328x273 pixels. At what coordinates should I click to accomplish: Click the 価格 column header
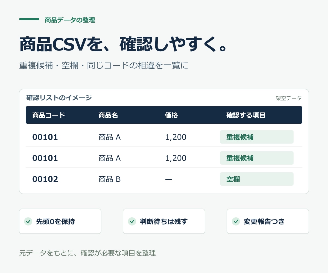pyautogui.click(x=171, y=115)
